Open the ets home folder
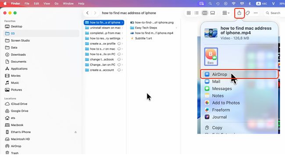This screenshot has height=159, width=285. pos(41,118)
